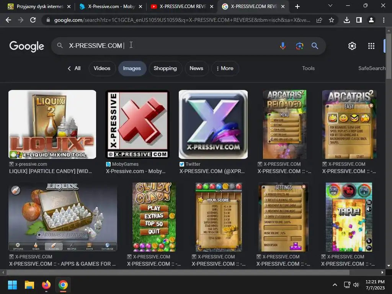Open the Twitter X-PRESSIVE.COM logo image
Screen dimensions: 392x294
pos(213,124)
